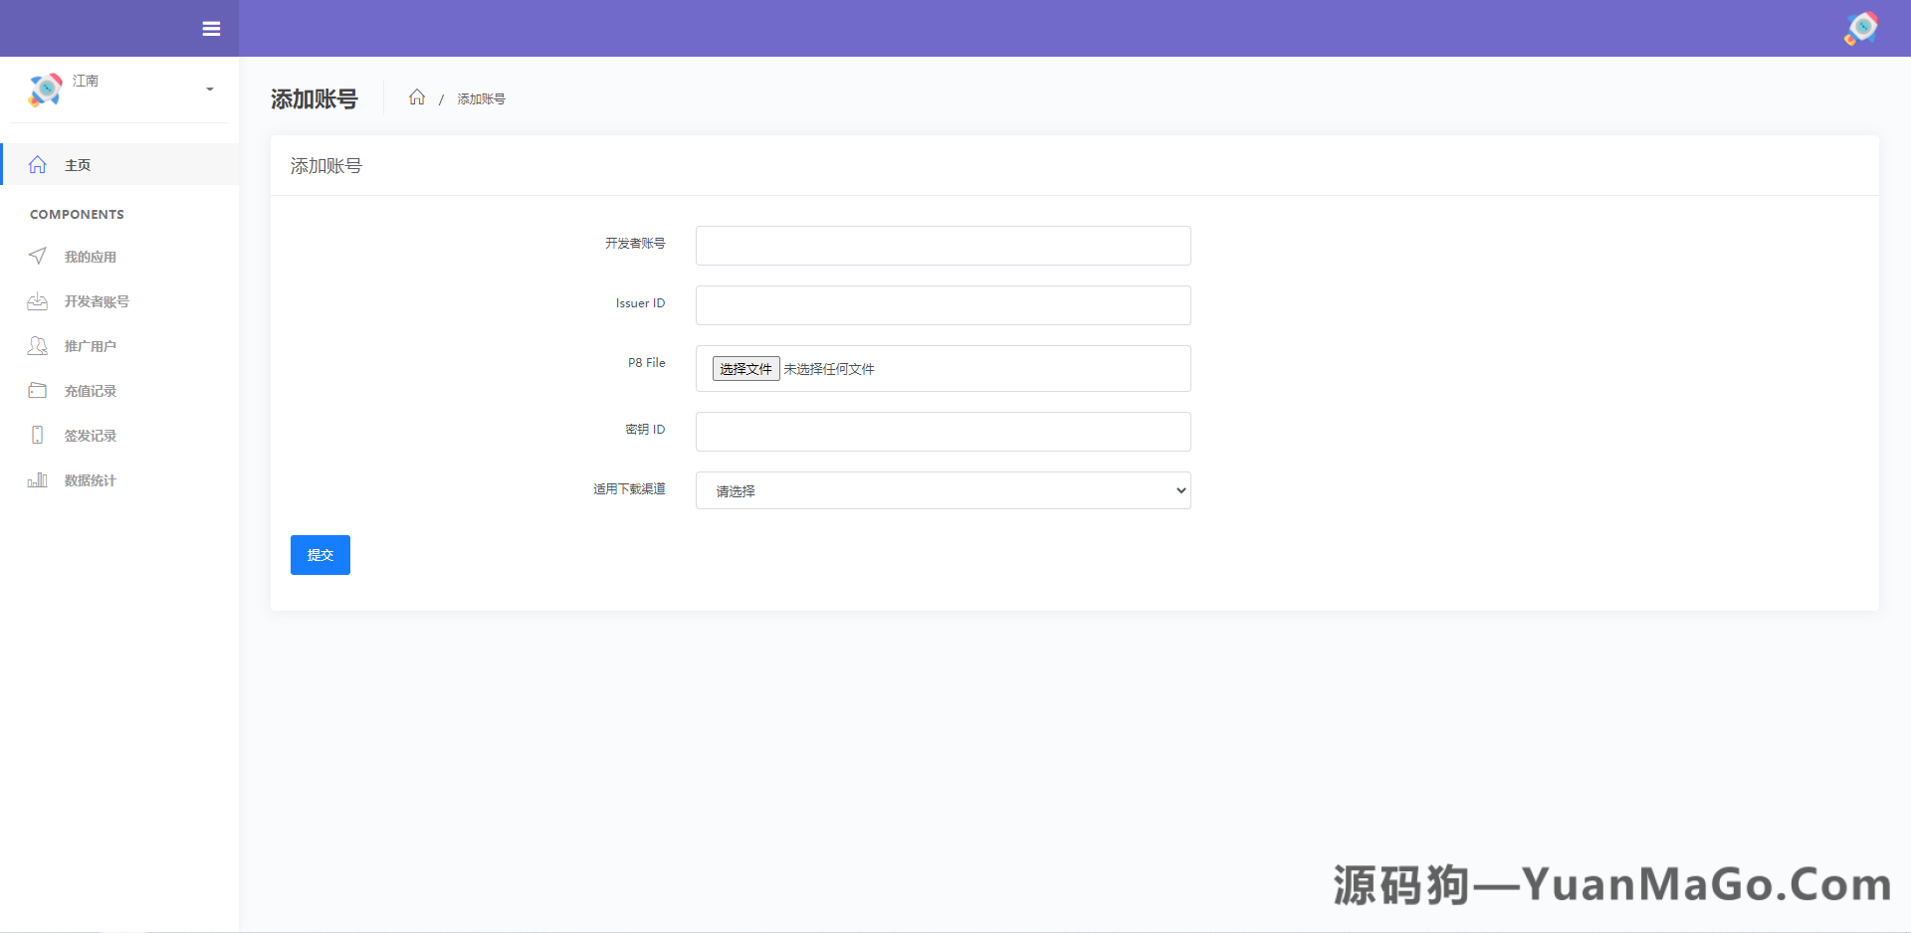Open the 请选择 channel selector
Screen dimensions: 1911x933
pos(943,490)
